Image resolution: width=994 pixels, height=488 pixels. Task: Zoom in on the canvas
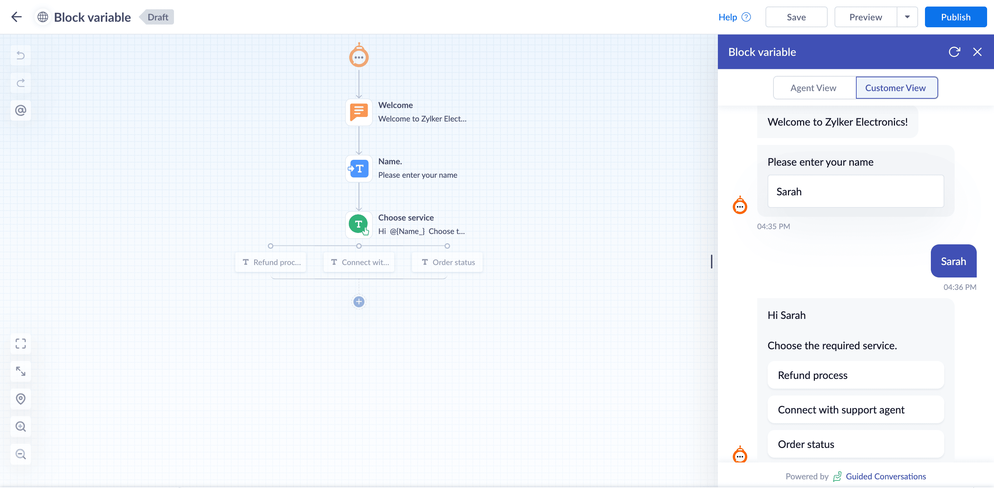[20, 426]
